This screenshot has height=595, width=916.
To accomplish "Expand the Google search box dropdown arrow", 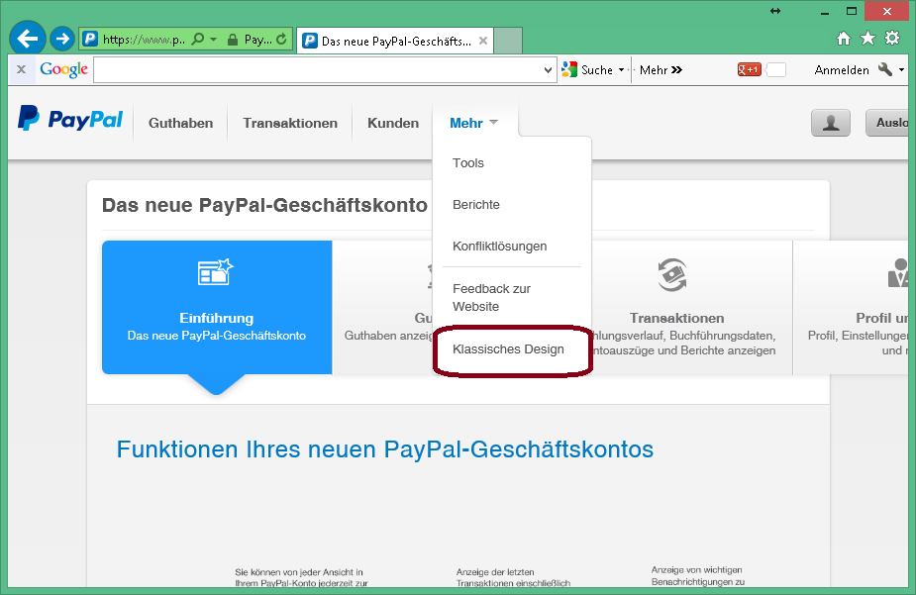I will (x=550, y=70).
